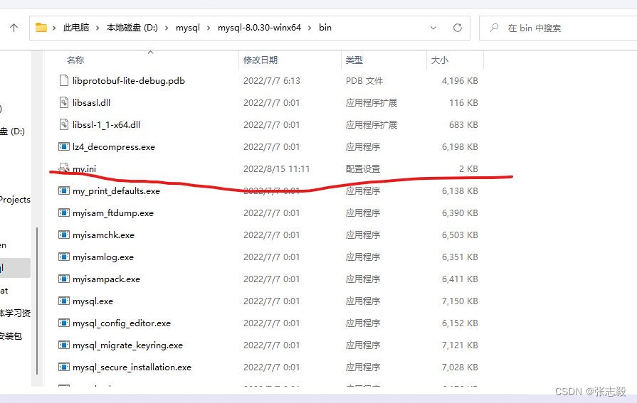This screenshot has width=637, height=403.
Task: Click size 7,150 KB of mysql.exe
Action: 460,301
